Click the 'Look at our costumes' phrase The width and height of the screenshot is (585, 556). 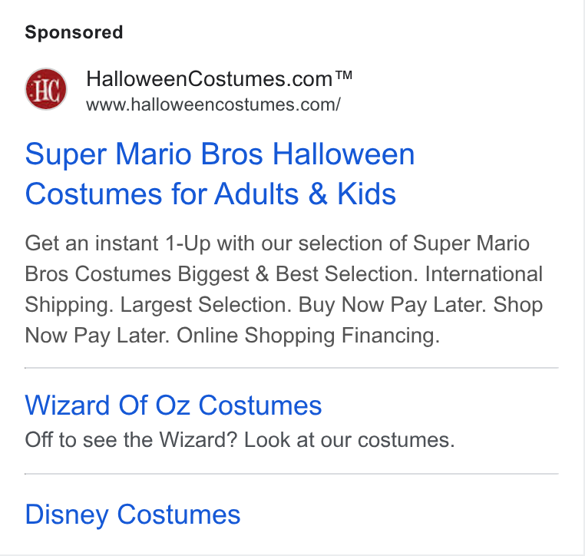[x=347, y=439]
